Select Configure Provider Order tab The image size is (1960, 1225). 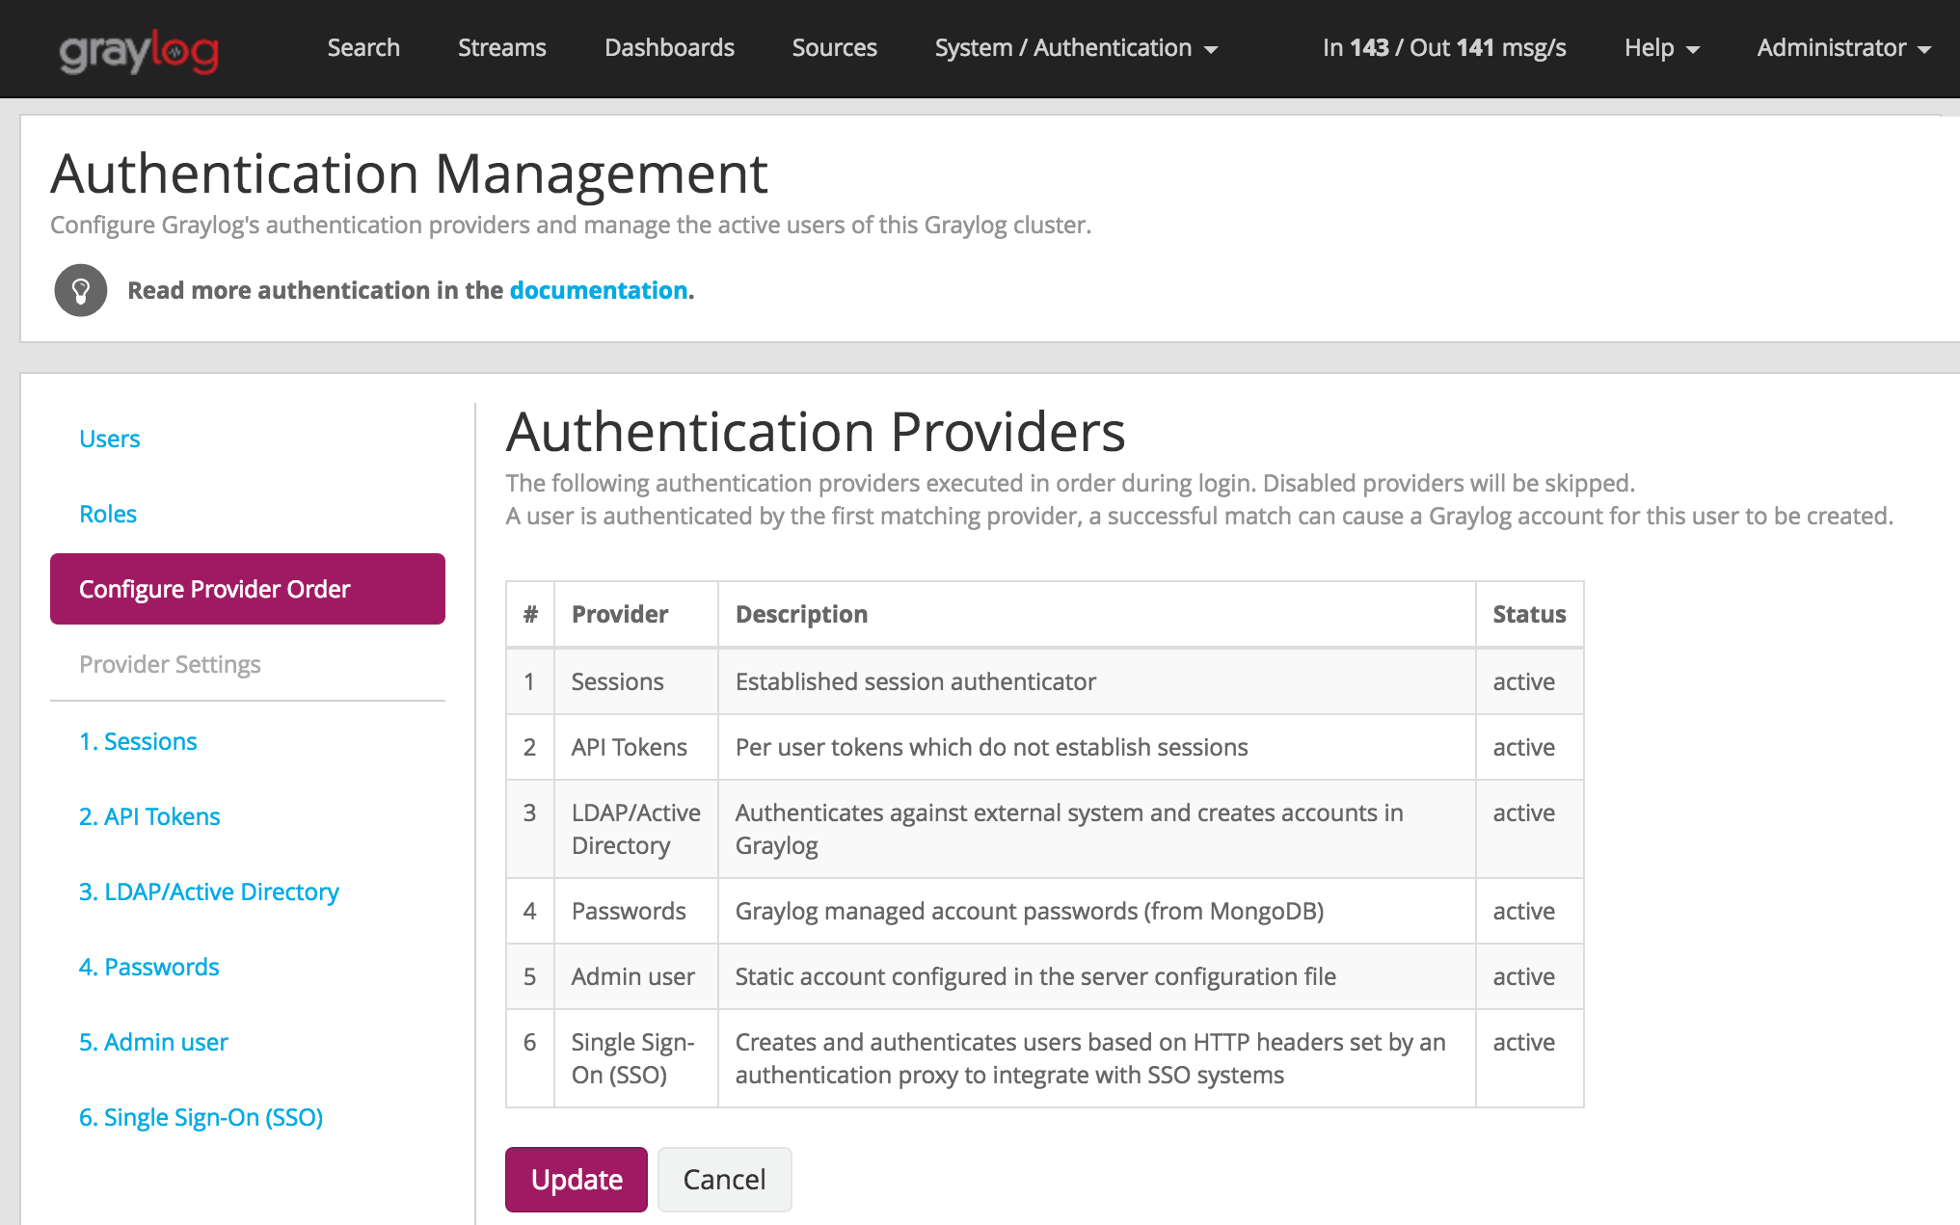pyautogui.click(x=248, y=589)
